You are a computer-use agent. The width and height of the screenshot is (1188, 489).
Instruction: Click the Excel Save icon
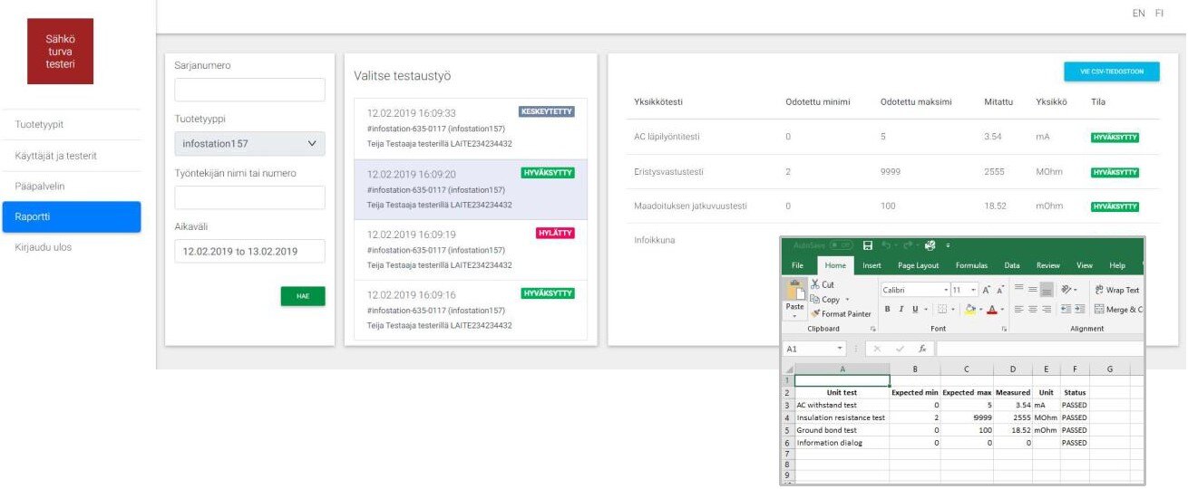coord(868,245)
